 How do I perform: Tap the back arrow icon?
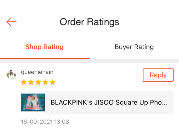coord(11,22)
